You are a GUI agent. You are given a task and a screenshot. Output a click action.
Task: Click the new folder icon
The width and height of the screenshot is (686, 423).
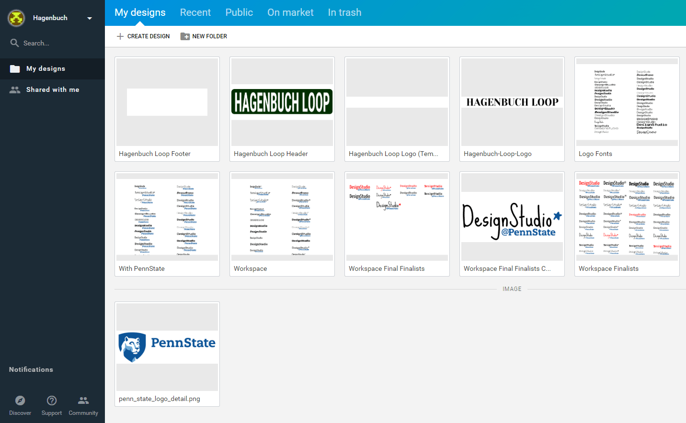pos(185,36)
